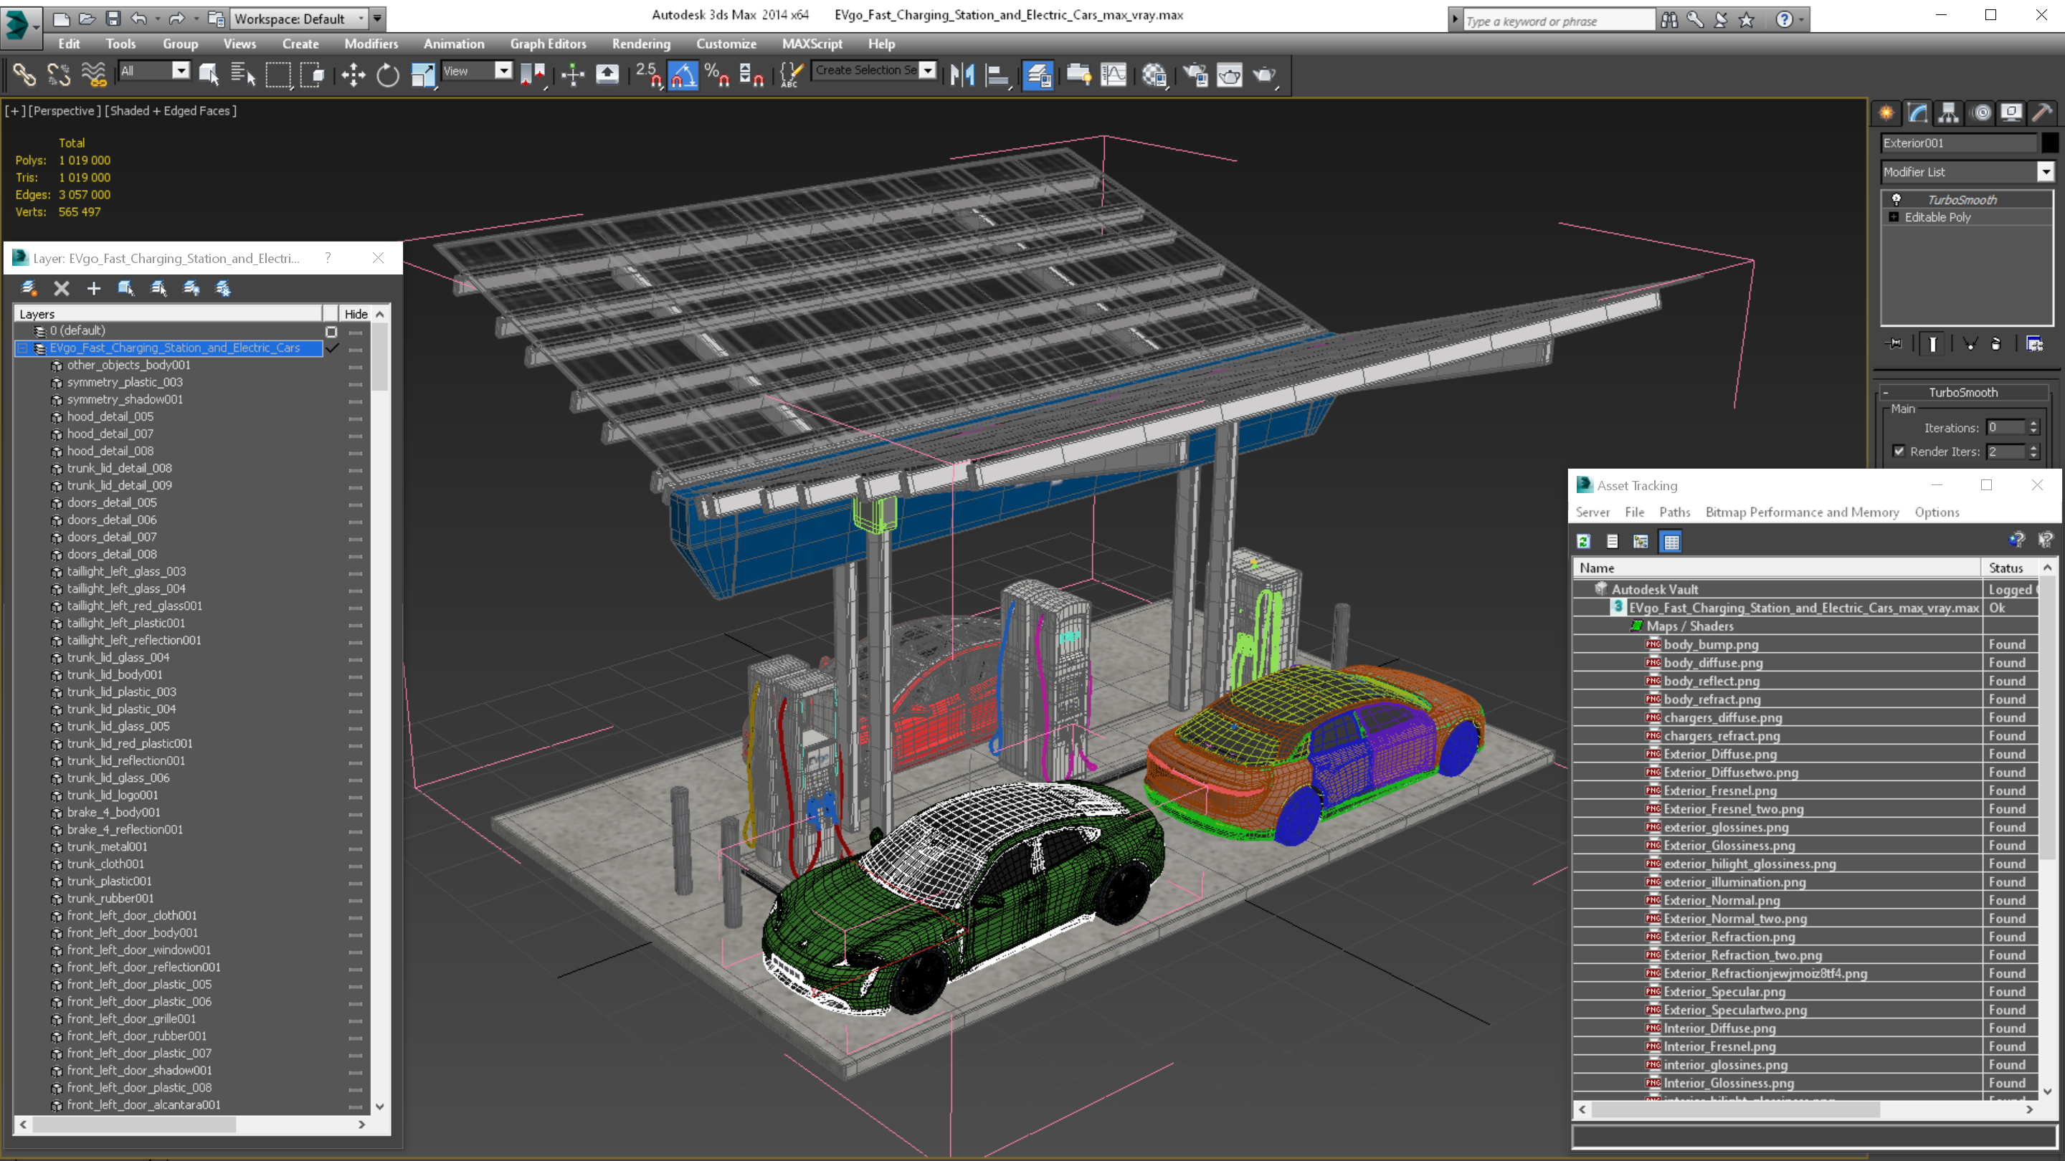Toggle Render Iters checkbox
Image resolution: width=2065 pixels, height=1161 pixels.
point(1898,451)
